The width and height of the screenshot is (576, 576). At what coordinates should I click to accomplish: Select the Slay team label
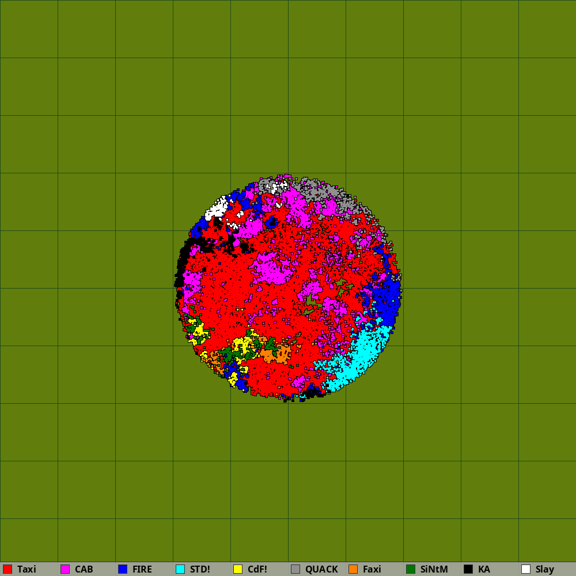(x=544, y=569)
